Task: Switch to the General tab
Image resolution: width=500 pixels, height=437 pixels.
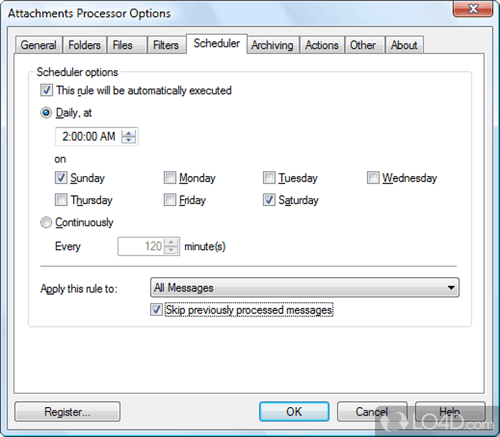Action: click(38, 45)
